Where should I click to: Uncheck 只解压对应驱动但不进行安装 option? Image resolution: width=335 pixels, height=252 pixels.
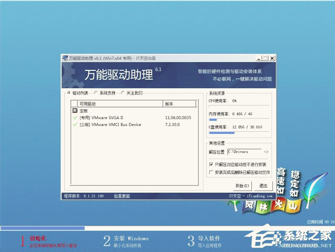coord(211,164)
